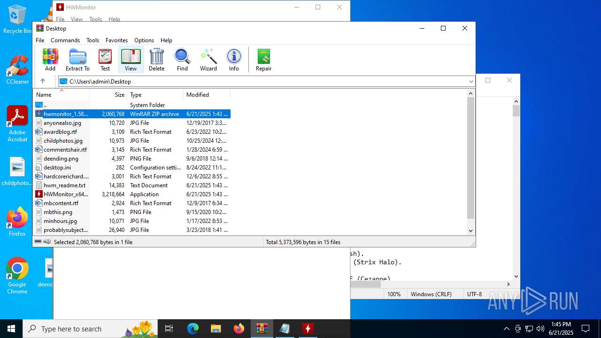Click the scroll down arrow in the file list

coord(471,230)
